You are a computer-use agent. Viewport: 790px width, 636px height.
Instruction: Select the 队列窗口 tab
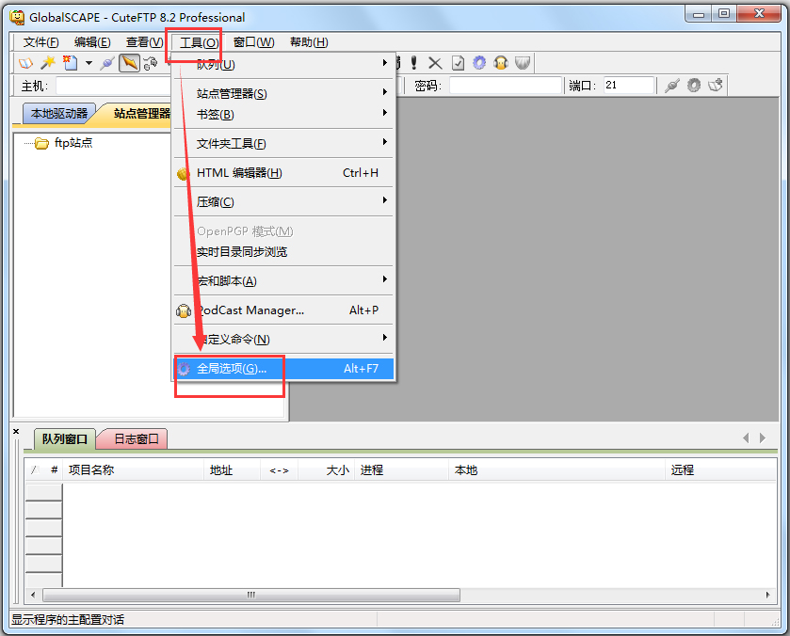point(64,439)
